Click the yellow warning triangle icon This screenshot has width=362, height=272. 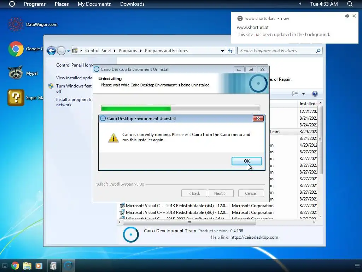click(x=113, y=137)
